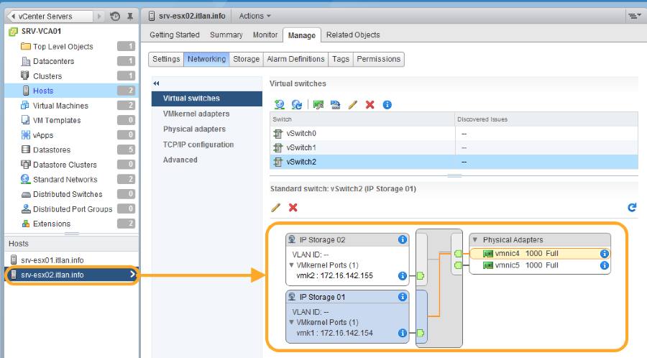
Task: Click the red X in the Virtual switches toolbar
Action: click(x=370, y=105)
